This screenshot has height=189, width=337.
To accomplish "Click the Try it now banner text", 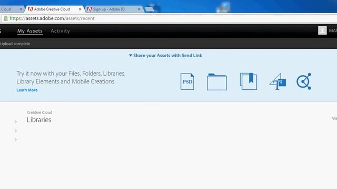I will (71, 77).
